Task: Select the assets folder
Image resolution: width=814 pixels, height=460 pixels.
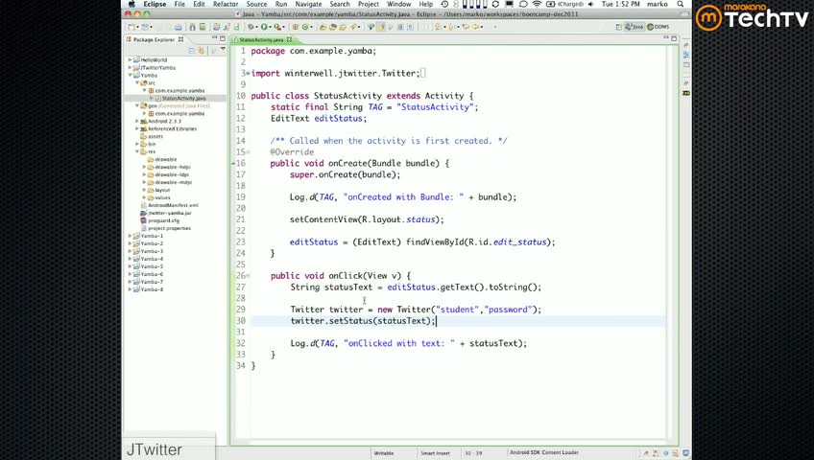Action: (156, 137)
